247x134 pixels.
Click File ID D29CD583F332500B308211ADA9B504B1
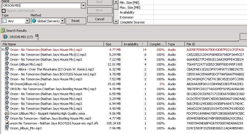(215, 128)
